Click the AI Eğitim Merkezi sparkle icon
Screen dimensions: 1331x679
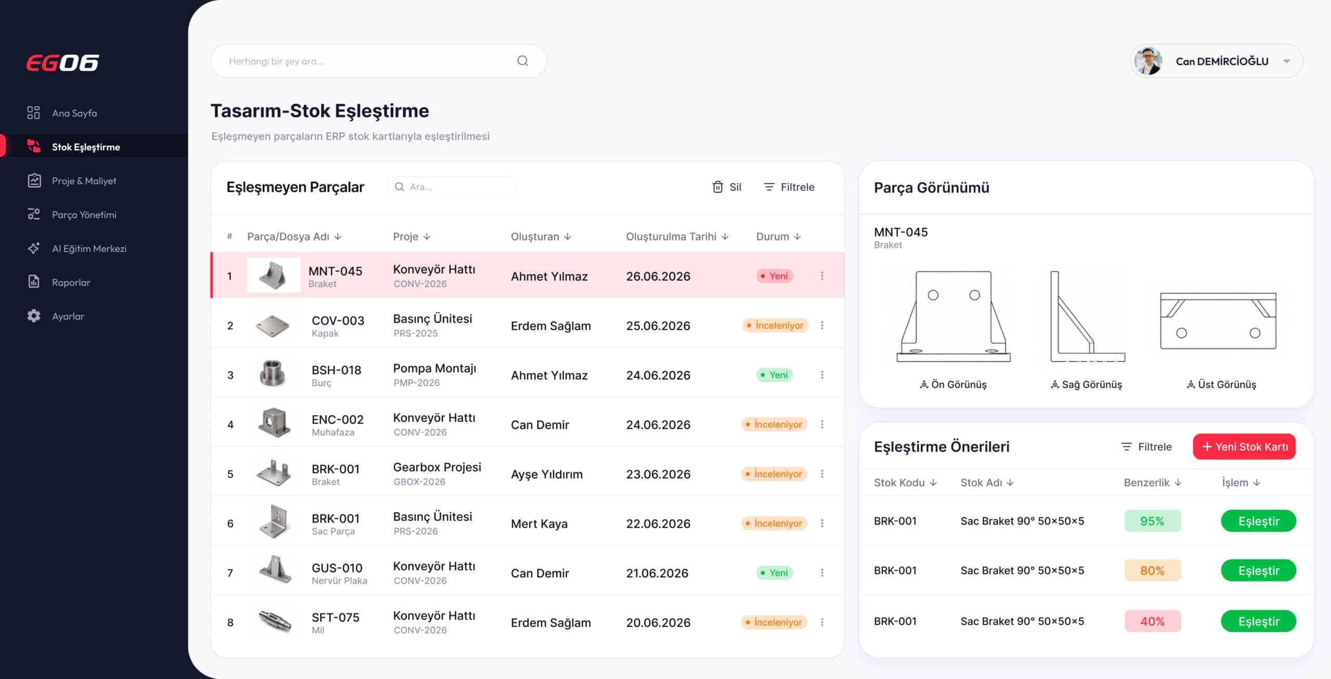click(x=34, y=248)
